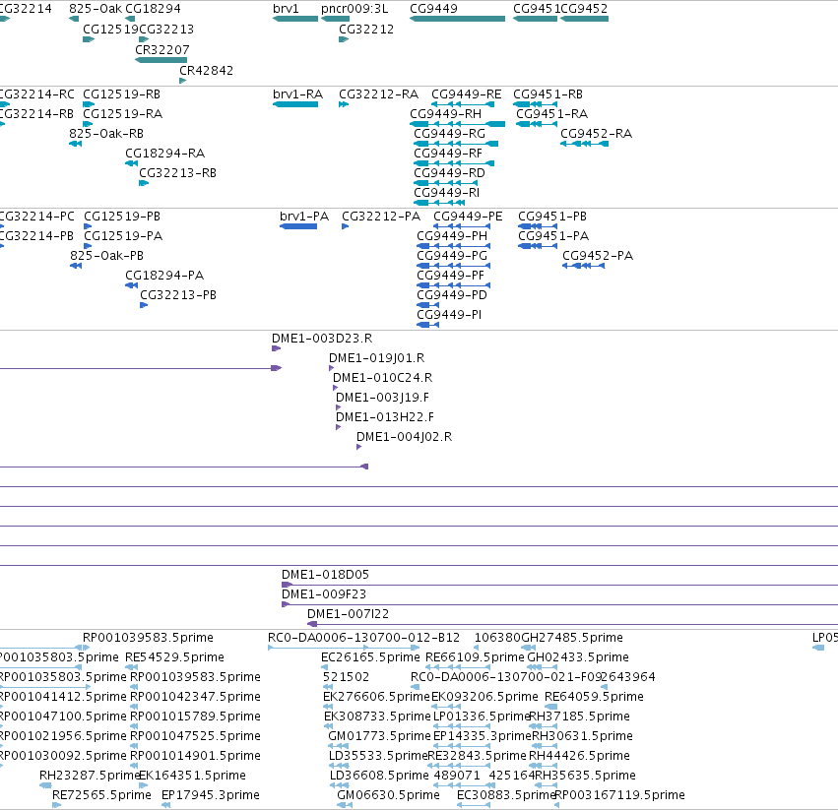Viewport: 838px width, 810px height.
Task: Select transcript CG12519-RB
Action: [89, 104]
